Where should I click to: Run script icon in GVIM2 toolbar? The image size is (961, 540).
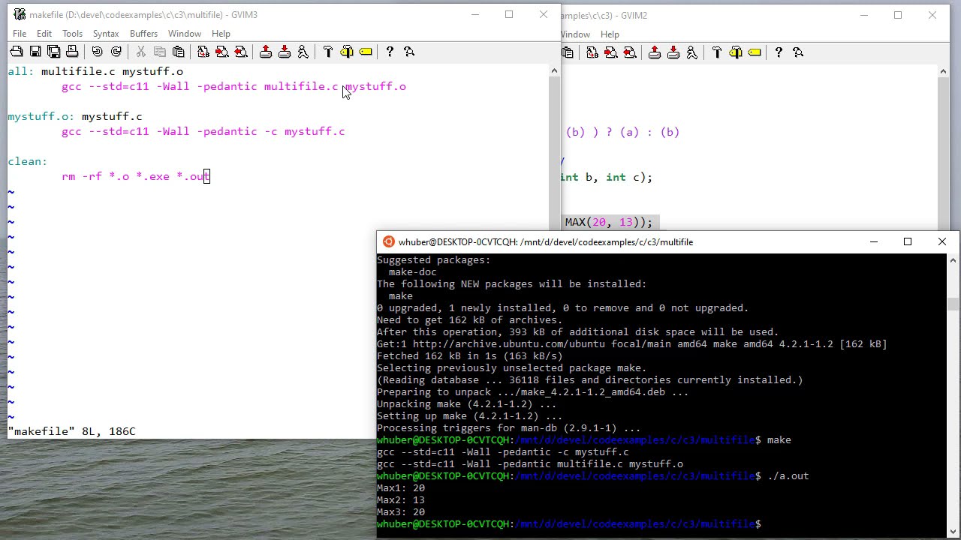click(692, 52)
